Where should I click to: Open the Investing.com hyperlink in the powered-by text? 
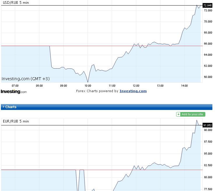tap(133, 91)
